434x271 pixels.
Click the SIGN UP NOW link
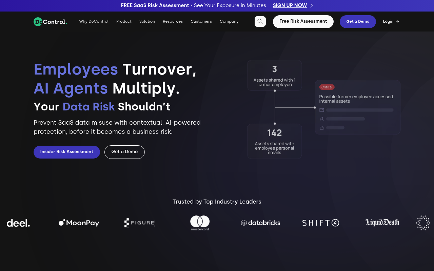(x=290, y=5)
